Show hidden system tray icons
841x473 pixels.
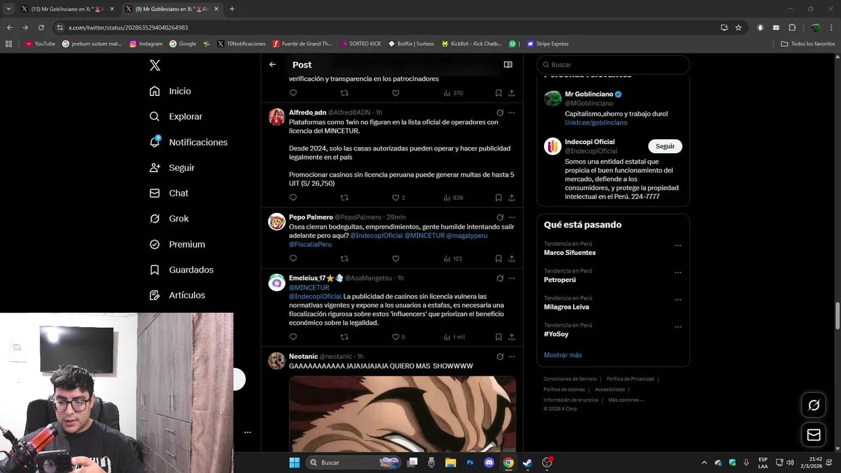tap(704, 462)
